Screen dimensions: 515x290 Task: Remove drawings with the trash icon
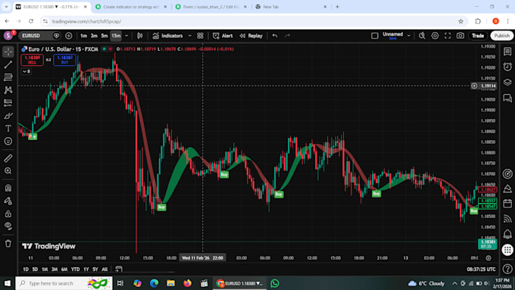pyautogui.click(x=8, y=243)
